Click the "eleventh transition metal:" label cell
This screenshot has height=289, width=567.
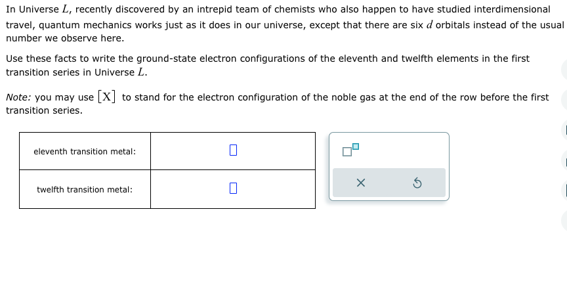[85, 151]
